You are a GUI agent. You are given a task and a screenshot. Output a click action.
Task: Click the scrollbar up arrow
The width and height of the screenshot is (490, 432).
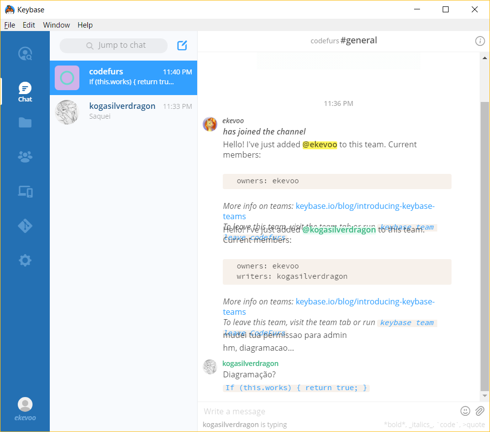click(x=485, y=58)
